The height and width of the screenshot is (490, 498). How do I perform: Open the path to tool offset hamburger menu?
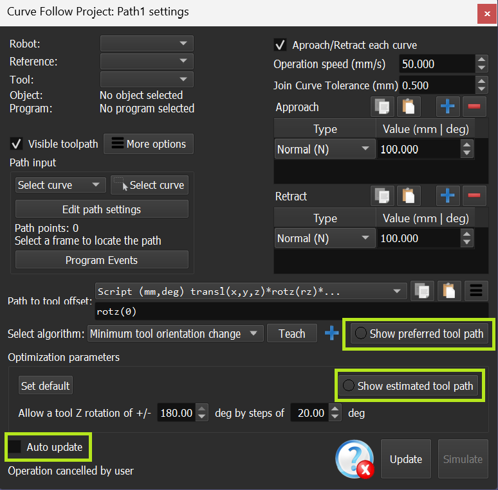point(476,291)
